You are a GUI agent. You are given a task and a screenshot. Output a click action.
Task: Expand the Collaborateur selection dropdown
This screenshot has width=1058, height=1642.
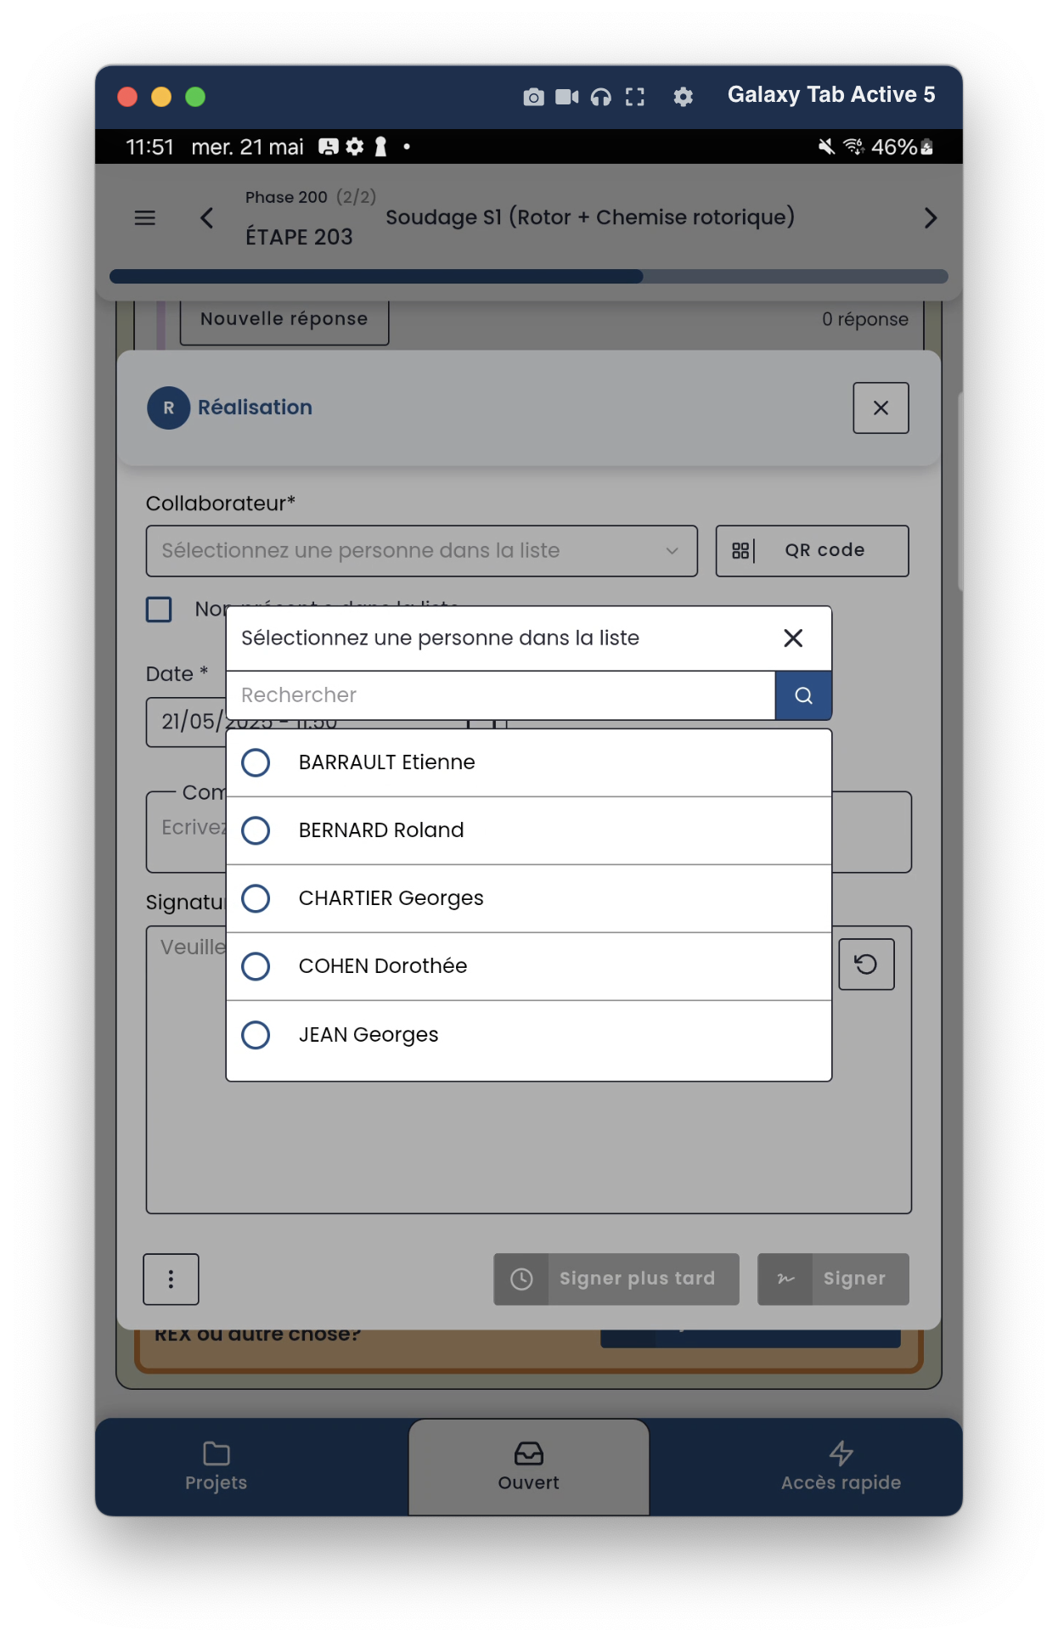pos(421,551)
